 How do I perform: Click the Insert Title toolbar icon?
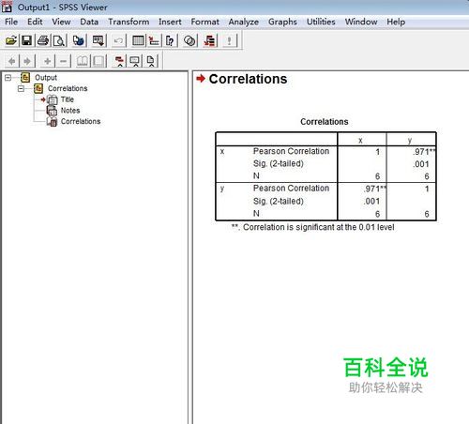(x=135, y=61)
